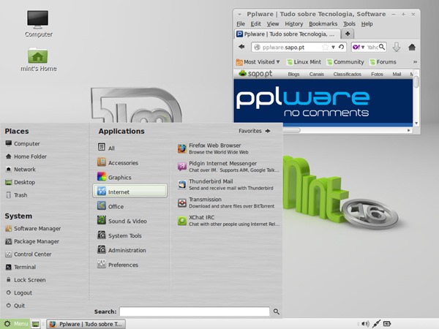Image resolution: width=439 pixels, height=329 pixels.
Task: Open Firefox Tools menu
Action: tap(349, 24)
